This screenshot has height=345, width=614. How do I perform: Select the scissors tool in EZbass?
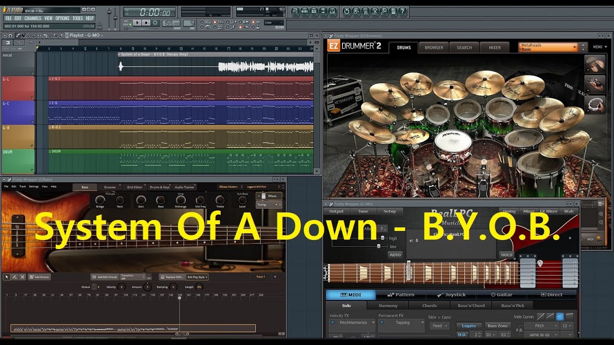coord(22,277)
